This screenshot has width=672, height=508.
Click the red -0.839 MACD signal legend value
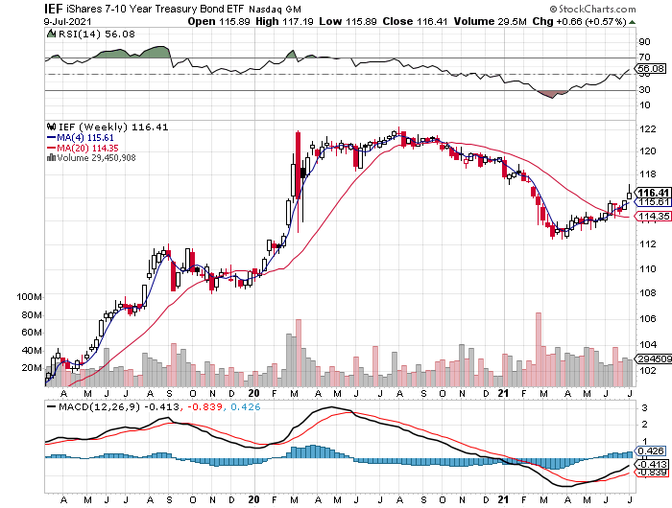[204, 407]
